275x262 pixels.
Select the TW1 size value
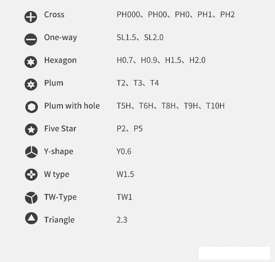point(124,197)
